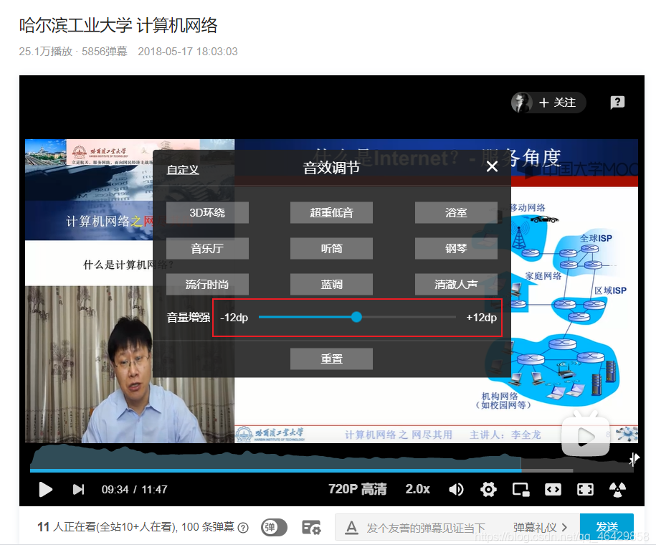This screenshot has width=656, height=550.
Task: Click the 09:34 current time display
Action: [115, 489]
